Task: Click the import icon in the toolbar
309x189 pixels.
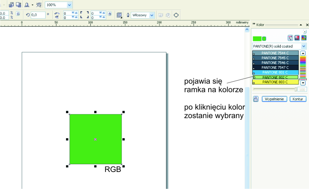Action: pos(11,5)
